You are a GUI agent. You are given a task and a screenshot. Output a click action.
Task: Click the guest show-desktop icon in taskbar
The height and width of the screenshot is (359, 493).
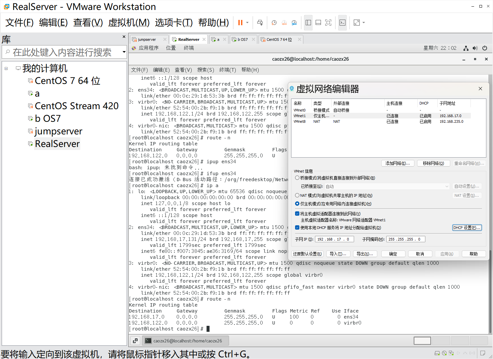(x=135, y=341)
